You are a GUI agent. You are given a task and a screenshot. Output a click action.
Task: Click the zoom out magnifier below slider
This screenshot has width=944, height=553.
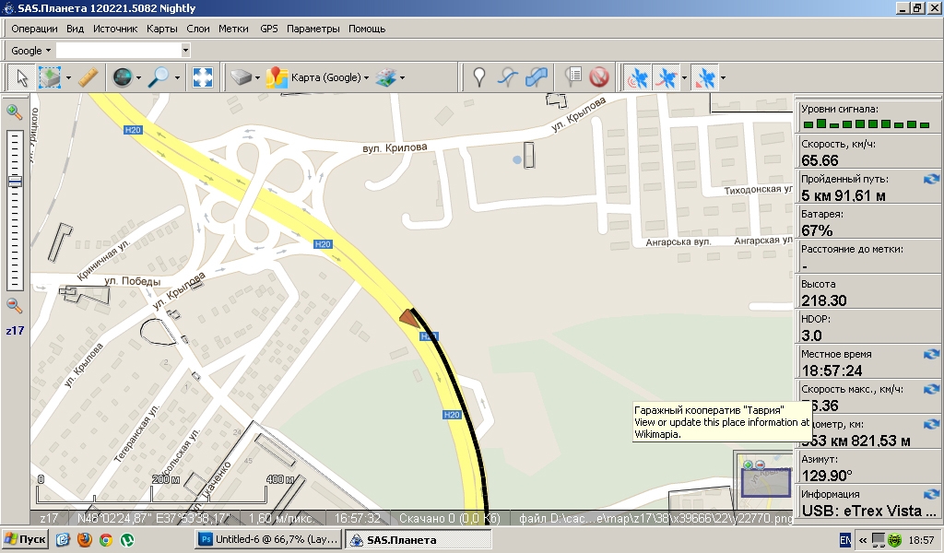(15, 305)
